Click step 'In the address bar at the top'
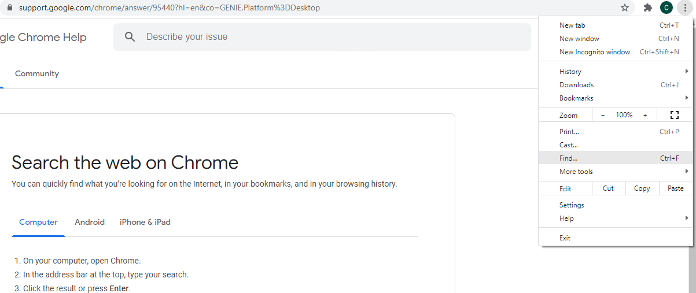696x293 pixels. (x=106, y=275)
